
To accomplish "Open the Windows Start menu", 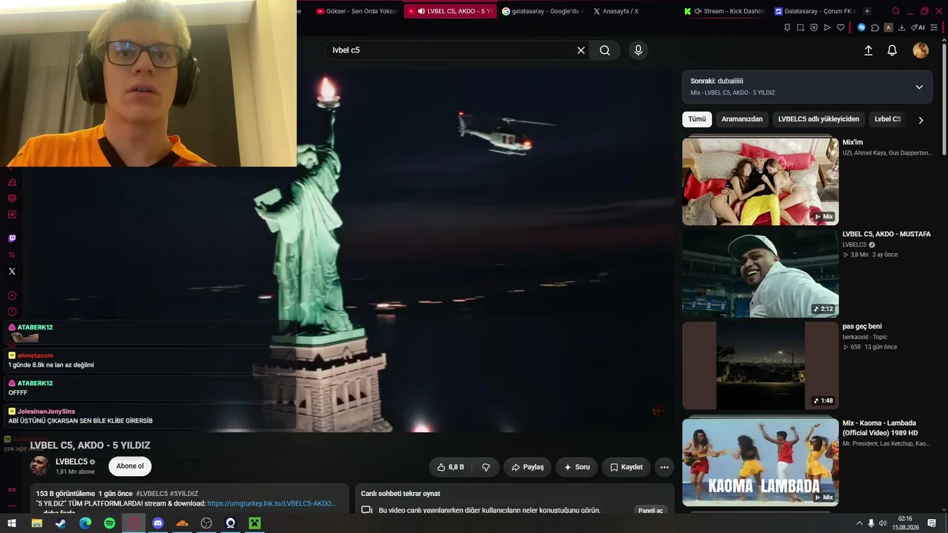I will pyautogui.click(x=12, y=523).
